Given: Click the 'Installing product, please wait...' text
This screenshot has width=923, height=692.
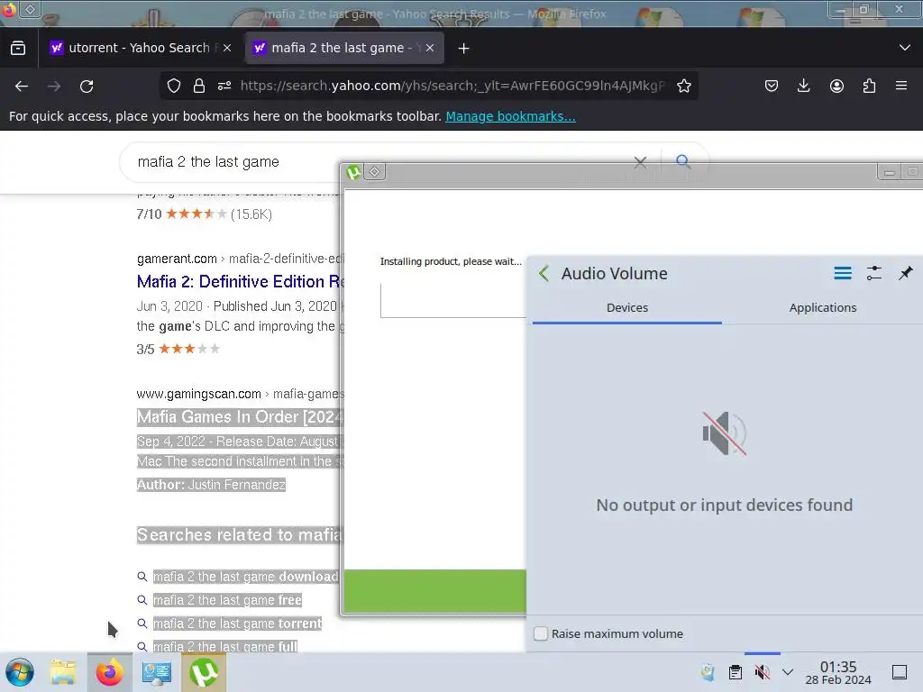Looking at the screenshot, I should coord(451,261).
